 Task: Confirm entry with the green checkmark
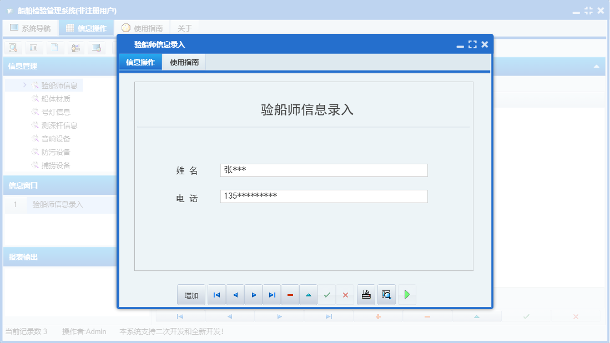[x=326, y=295]
